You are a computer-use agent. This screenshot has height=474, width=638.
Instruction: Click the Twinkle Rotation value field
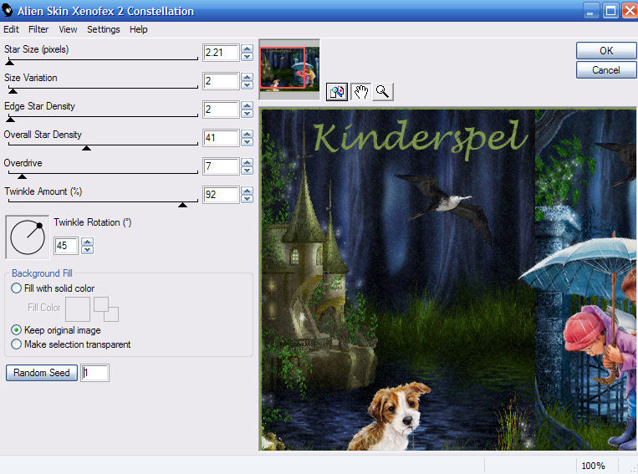click(66, 246)
